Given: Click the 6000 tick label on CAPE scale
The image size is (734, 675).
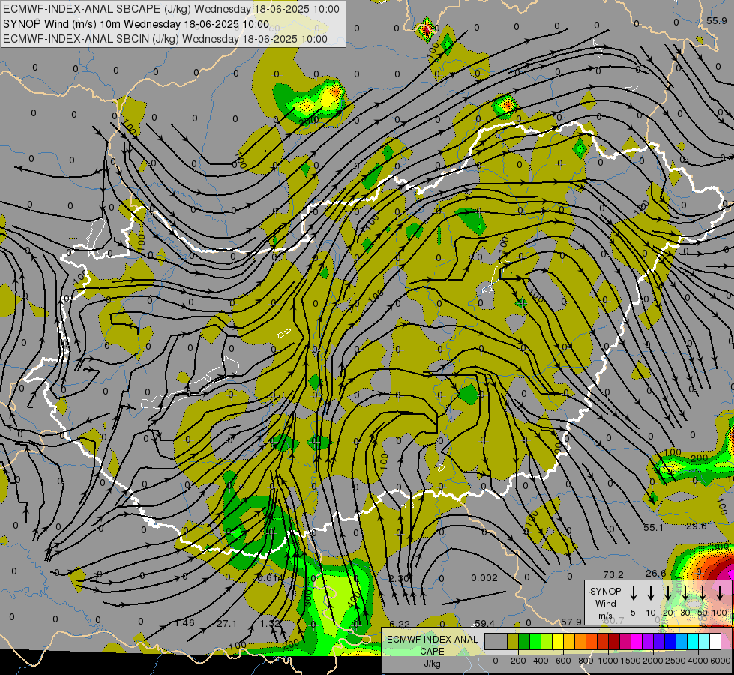Looking at the screenshot, I should [x=720, y=661].
